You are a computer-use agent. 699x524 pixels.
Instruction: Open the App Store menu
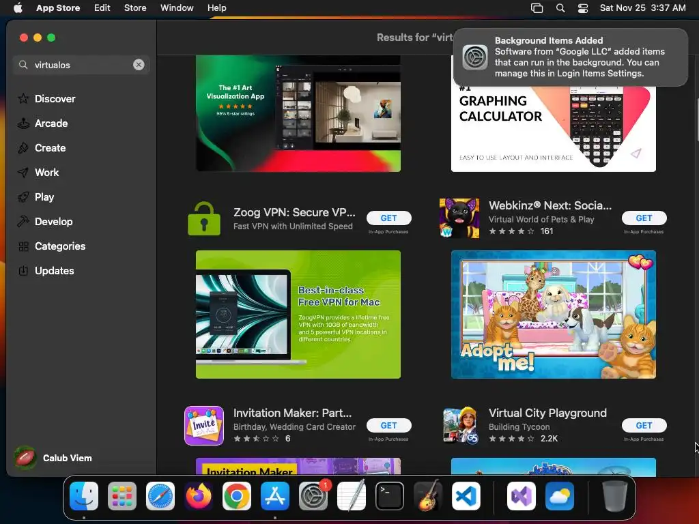pos(58,8)
